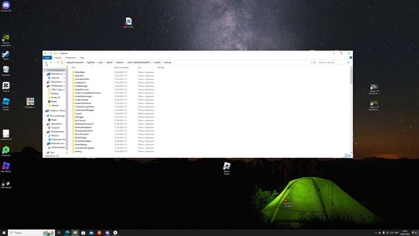419x236 pixels.
Task: Select the AnimationEditor folder
Action: pos(82,79)
